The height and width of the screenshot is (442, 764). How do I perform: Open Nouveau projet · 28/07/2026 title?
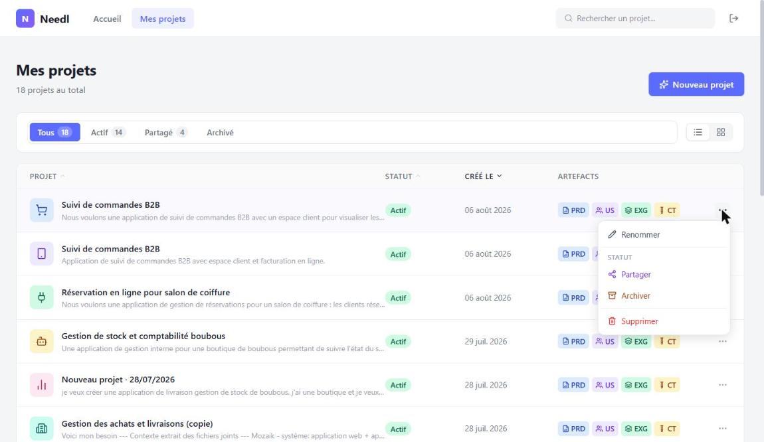click(118, 380)
